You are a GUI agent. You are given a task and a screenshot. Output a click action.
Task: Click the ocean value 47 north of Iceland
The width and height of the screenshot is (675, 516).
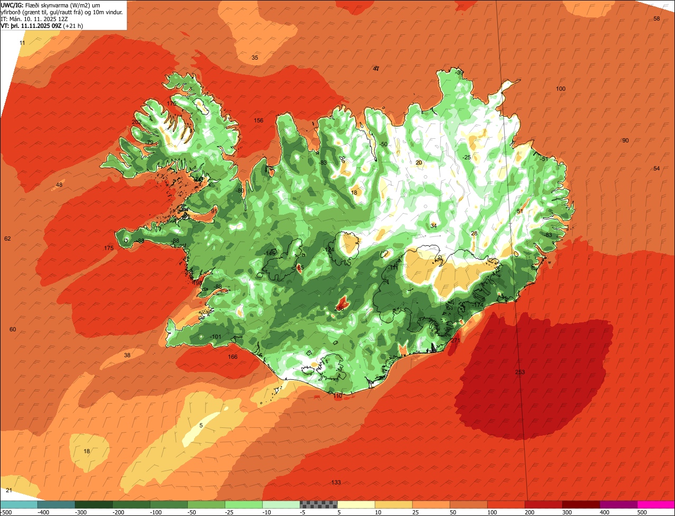(x=376, y=69)
